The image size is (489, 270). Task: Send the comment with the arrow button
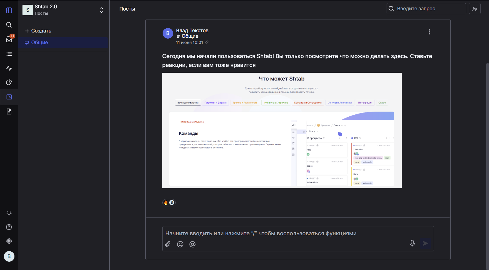tap(425, 243)
